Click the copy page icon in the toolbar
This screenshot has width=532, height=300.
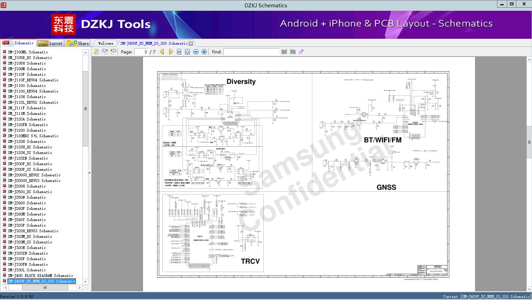pyautogui.click(x=97, y=52)
